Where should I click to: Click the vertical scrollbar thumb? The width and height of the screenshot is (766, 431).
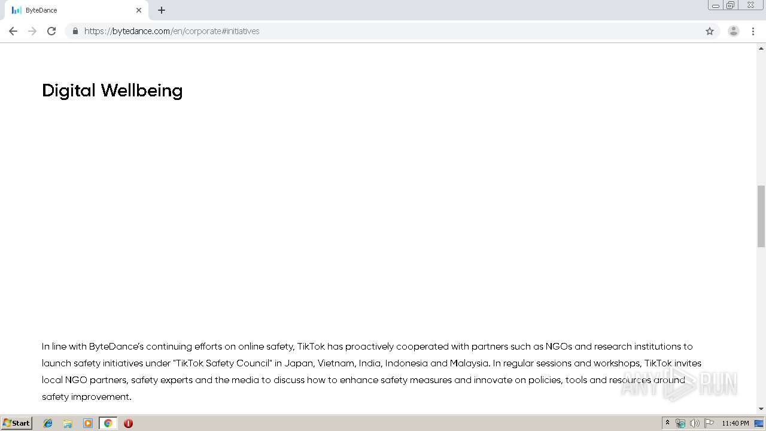(x=761, y=216)
